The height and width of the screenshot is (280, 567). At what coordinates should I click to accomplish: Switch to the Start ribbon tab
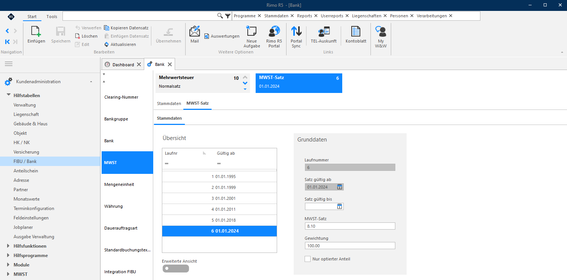pos(32,17)
